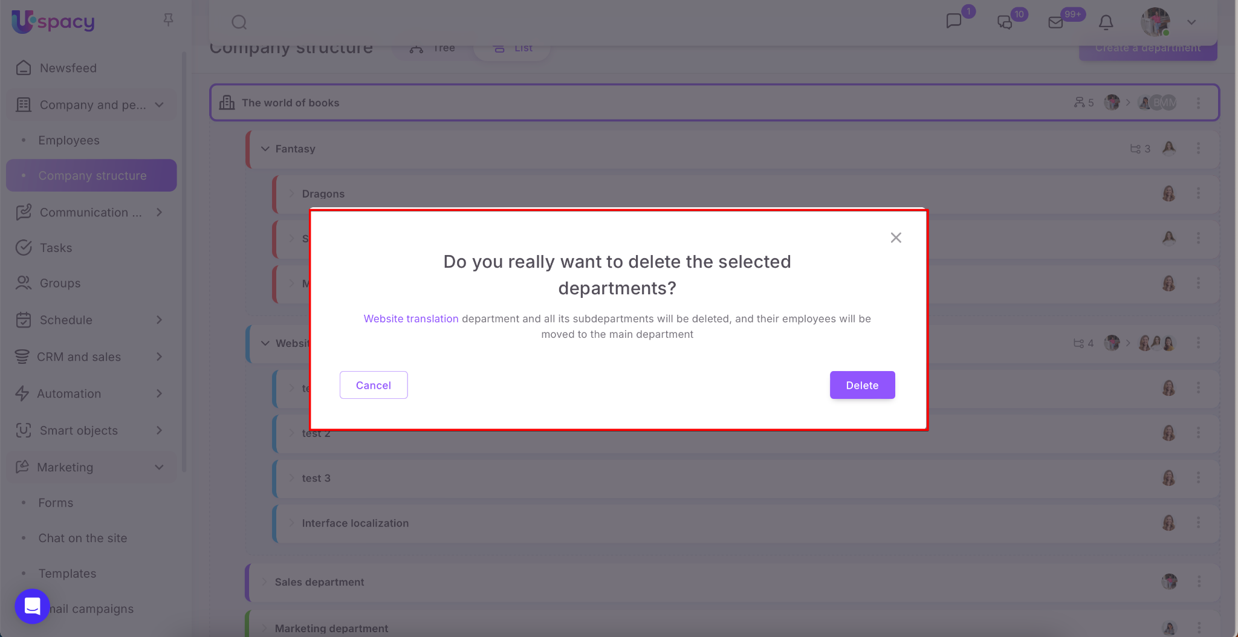Expand the Automation menu
The image size is (1238, 637).
(159, 393)
